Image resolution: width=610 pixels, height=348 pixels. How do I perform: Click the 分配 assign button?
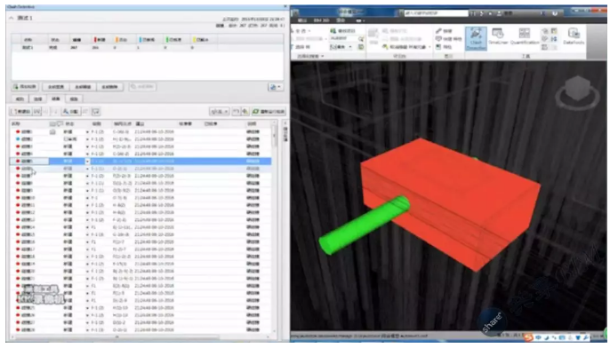(x=70, y=112)
